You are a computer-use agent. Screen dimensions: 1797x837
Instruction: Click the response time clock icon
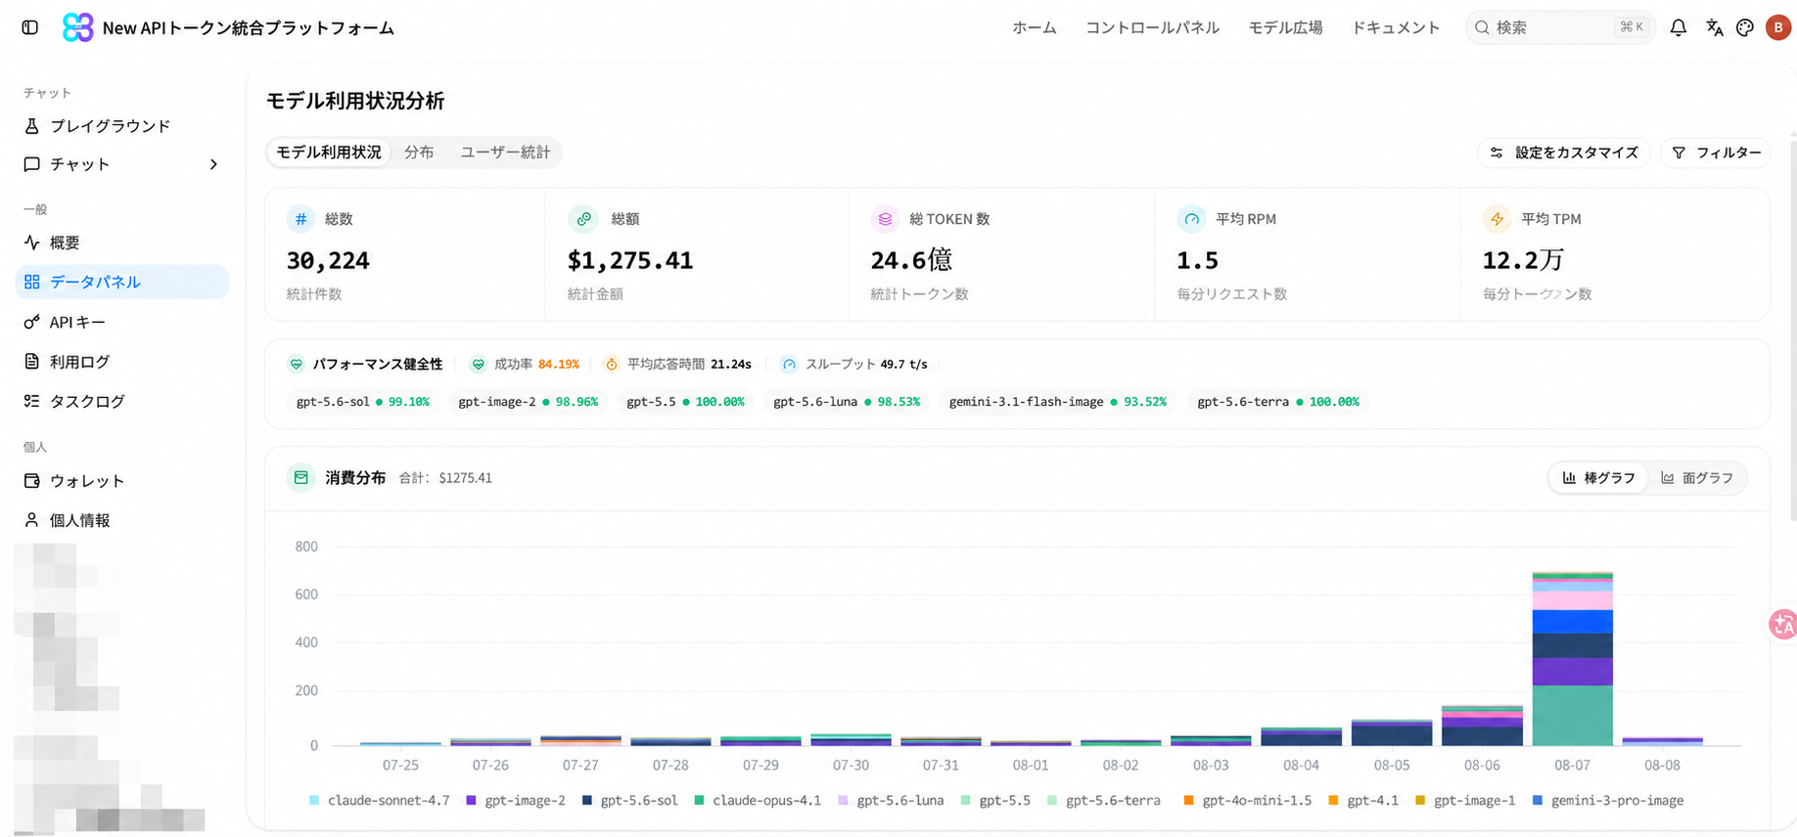[x=611, y=364]
